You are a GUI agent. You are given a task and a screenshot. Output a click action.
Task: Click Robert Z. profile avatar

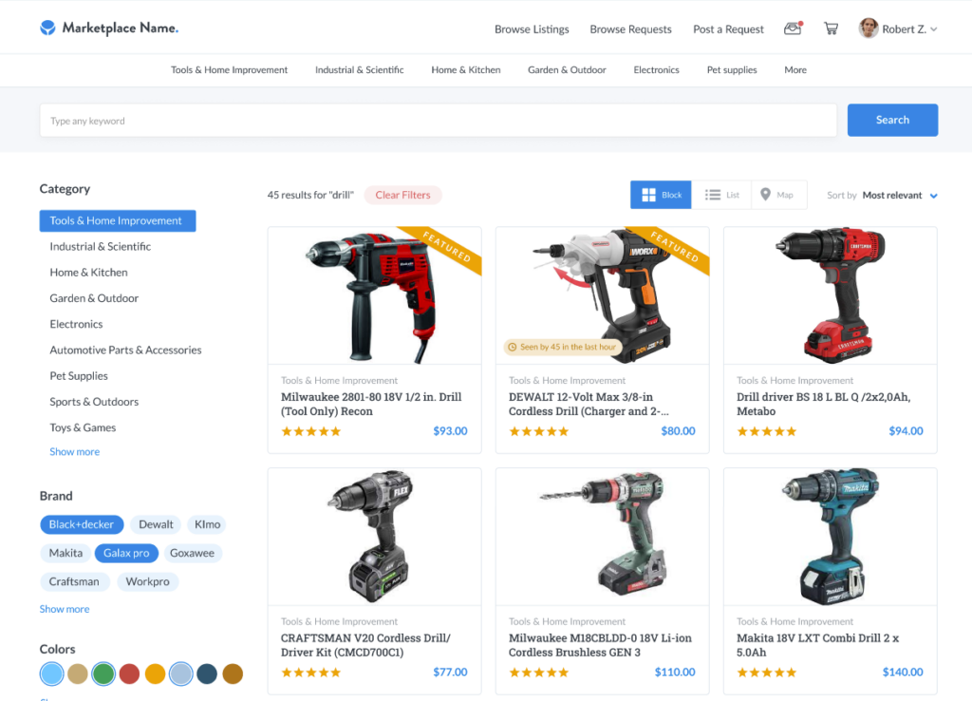pyautogui.click(x=868, y=28)
